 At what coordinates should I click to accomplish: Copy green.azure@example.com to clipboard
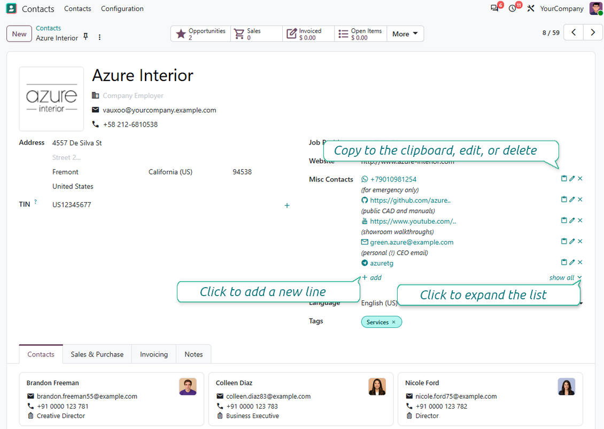coord(564,241)
